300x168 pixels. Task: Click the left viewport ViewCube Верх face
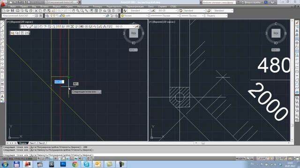click(x=134, y=33)
